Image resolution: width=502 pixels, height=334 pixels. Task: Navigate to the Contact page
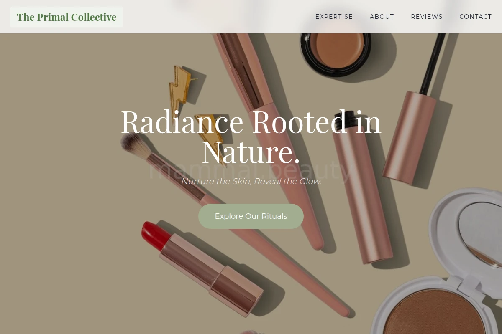click(475, 17)
